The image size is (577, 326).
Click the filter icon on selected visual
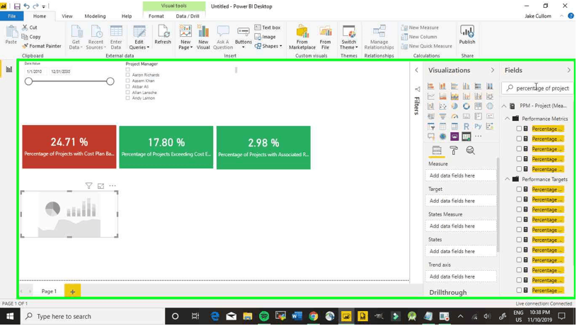(88, 186)
